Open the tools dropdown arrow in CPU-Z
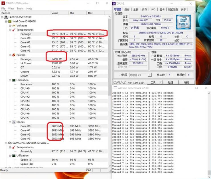 point(161,82)
